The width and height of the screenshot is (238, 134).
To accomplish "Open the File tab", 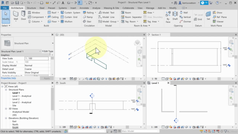I will coord(5,8).
